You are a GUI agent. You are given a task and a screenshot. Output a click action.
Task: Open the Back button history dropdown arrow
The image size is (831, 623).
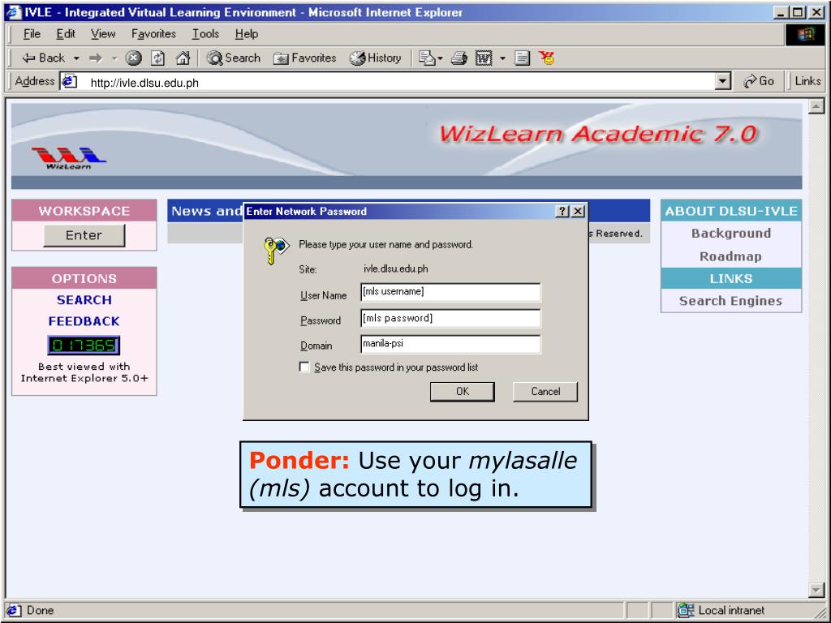pyautogui.click(x=76, y=58)
